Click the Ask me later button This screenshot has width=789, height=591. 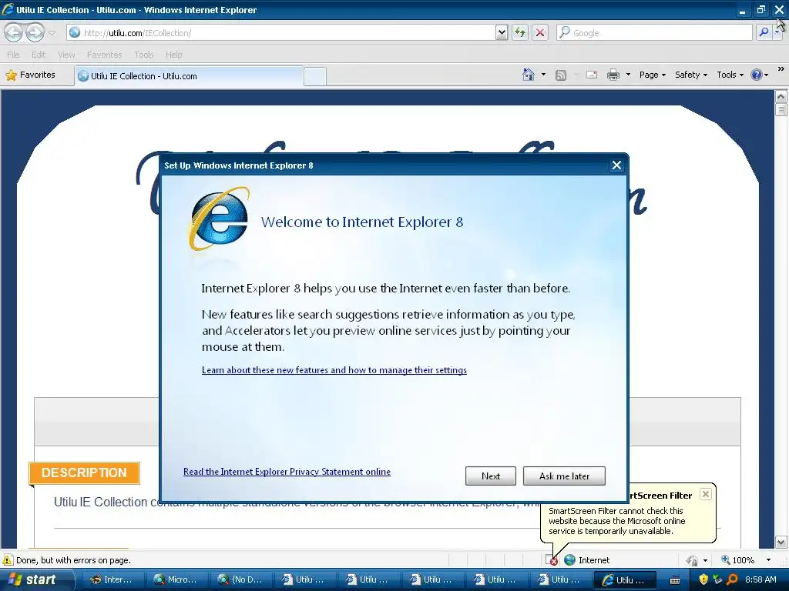pyautogui.click(x=564, y=476)
